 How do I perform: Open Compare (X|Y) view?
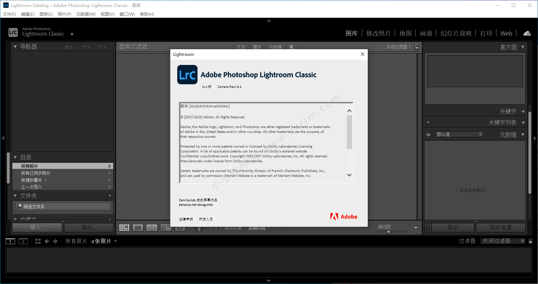[x=152, y=228]
